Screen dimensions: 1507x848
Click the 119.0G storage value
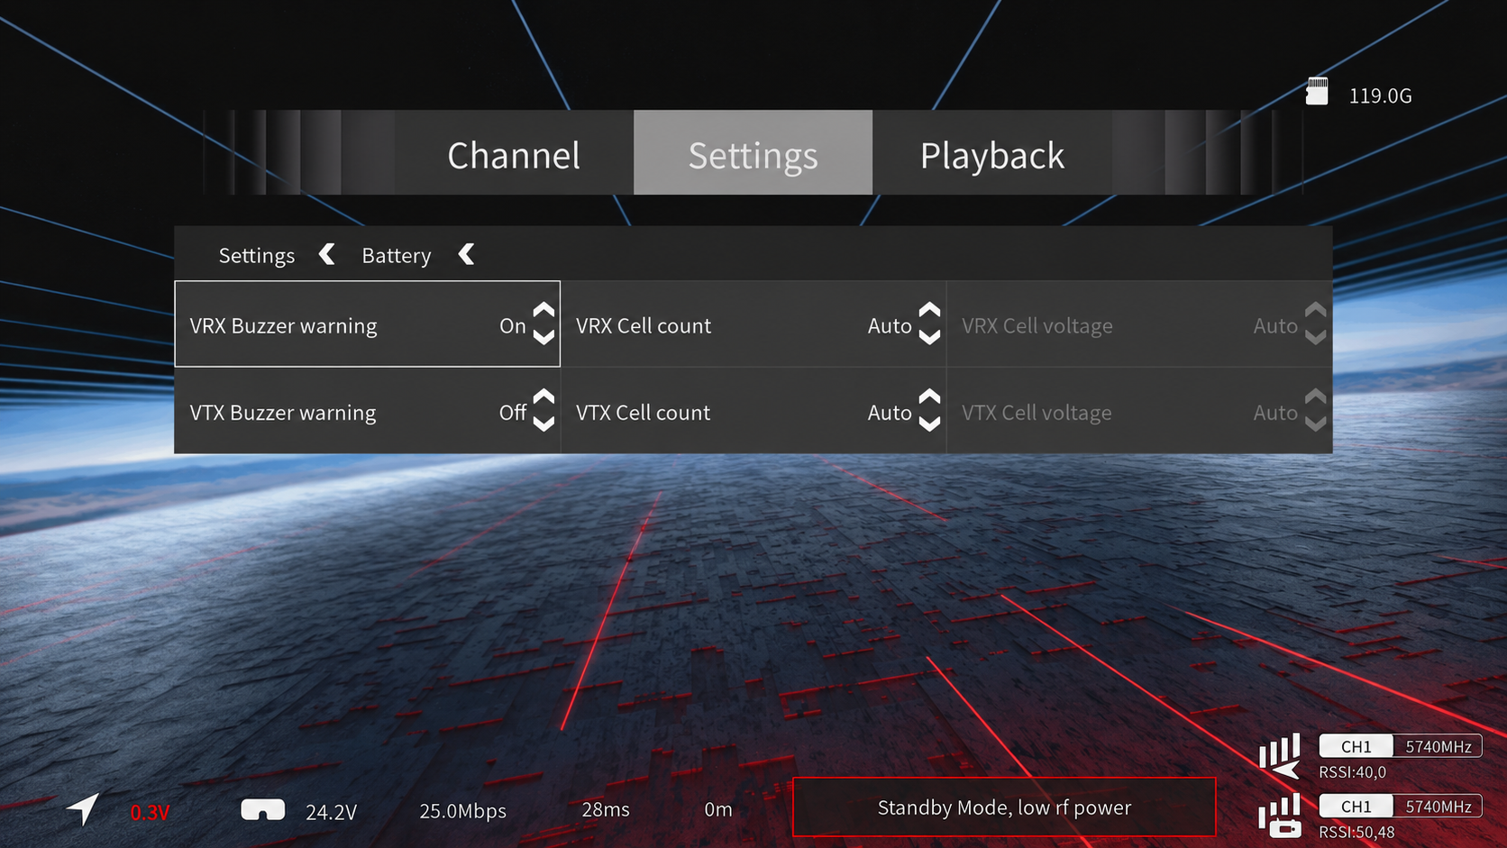click(1380, 96)
